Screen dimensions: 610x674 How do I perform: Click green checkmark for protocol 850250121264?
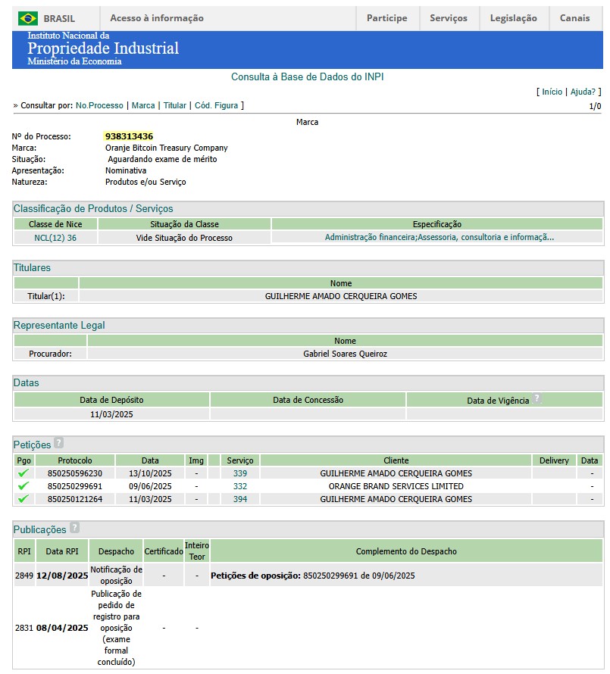tap(23, 499)
